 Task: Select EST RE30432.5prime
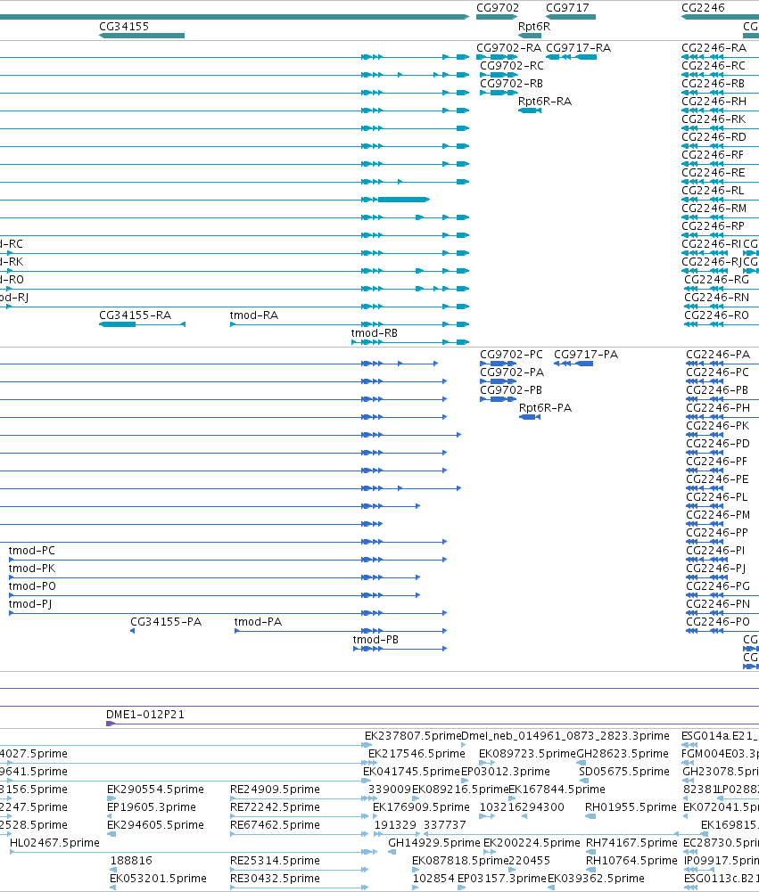pyautogui.click(x=275, y=879)
